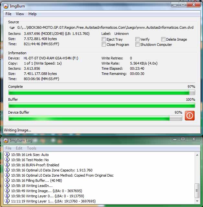Screen dimensions: 203x207
Task: Click info icon on Writing Layer 1 row
Action: click(x=7, y=201)
